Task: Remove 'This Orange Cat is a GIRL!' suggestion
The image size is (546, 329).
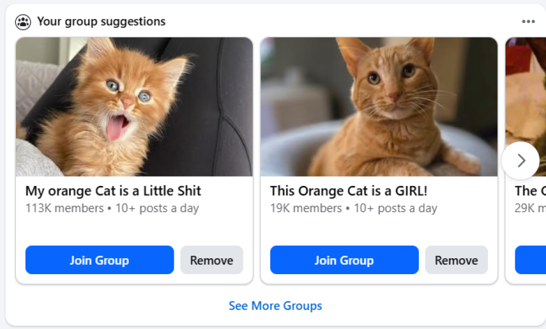Action: [x=456, y=260]
